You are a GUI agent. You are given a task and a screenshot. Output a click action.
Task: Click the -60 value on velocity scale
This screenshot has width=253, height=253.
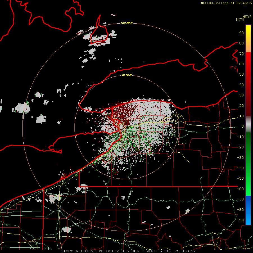[x=240, y=189]
